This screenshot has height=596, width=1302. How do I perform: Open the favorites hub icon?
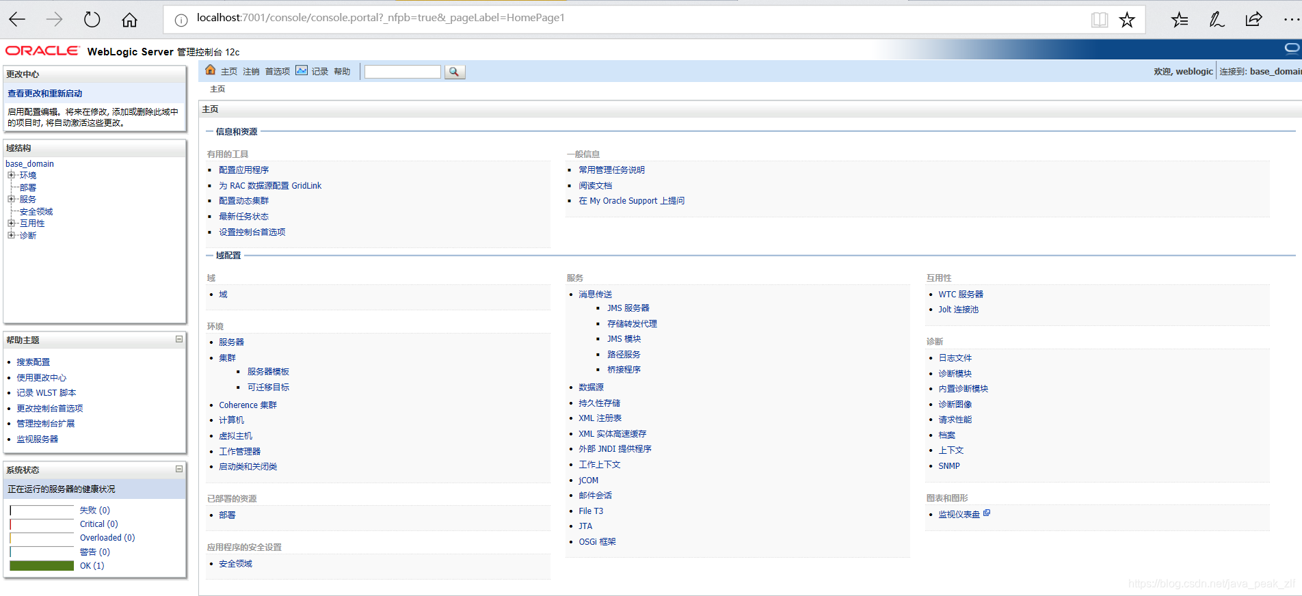click(x=1180, y=20)
